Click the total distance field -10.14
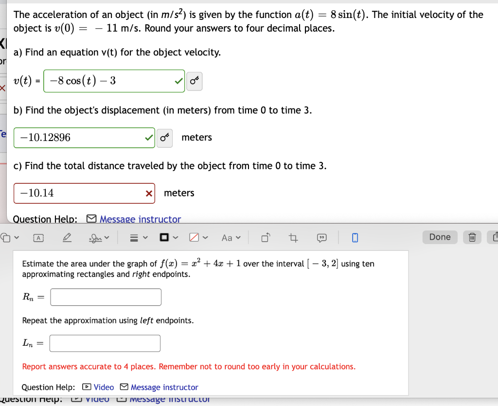Screen dimensions: 498x406 [x=84, y=194]
